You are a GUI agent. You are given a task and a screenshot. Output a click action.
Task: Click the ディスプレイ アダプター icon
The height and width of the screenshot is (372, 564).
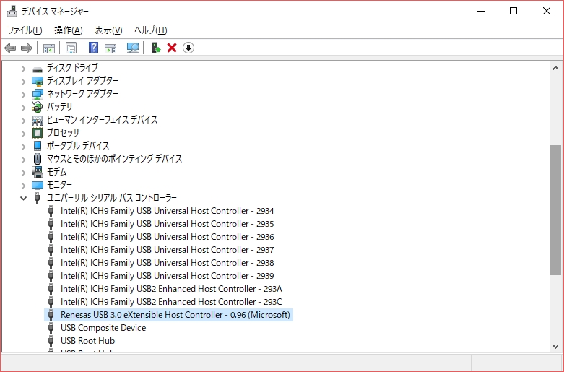pyautogui.click(x=38, y=81)
